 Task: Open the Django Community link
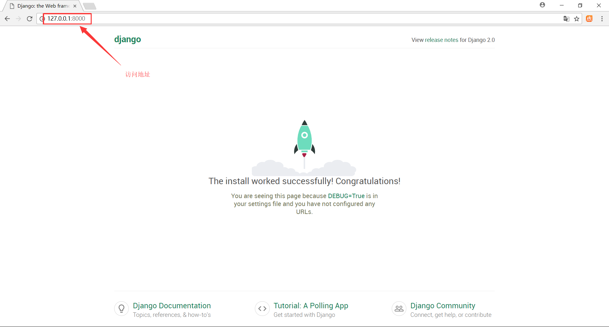pos(443,306)
